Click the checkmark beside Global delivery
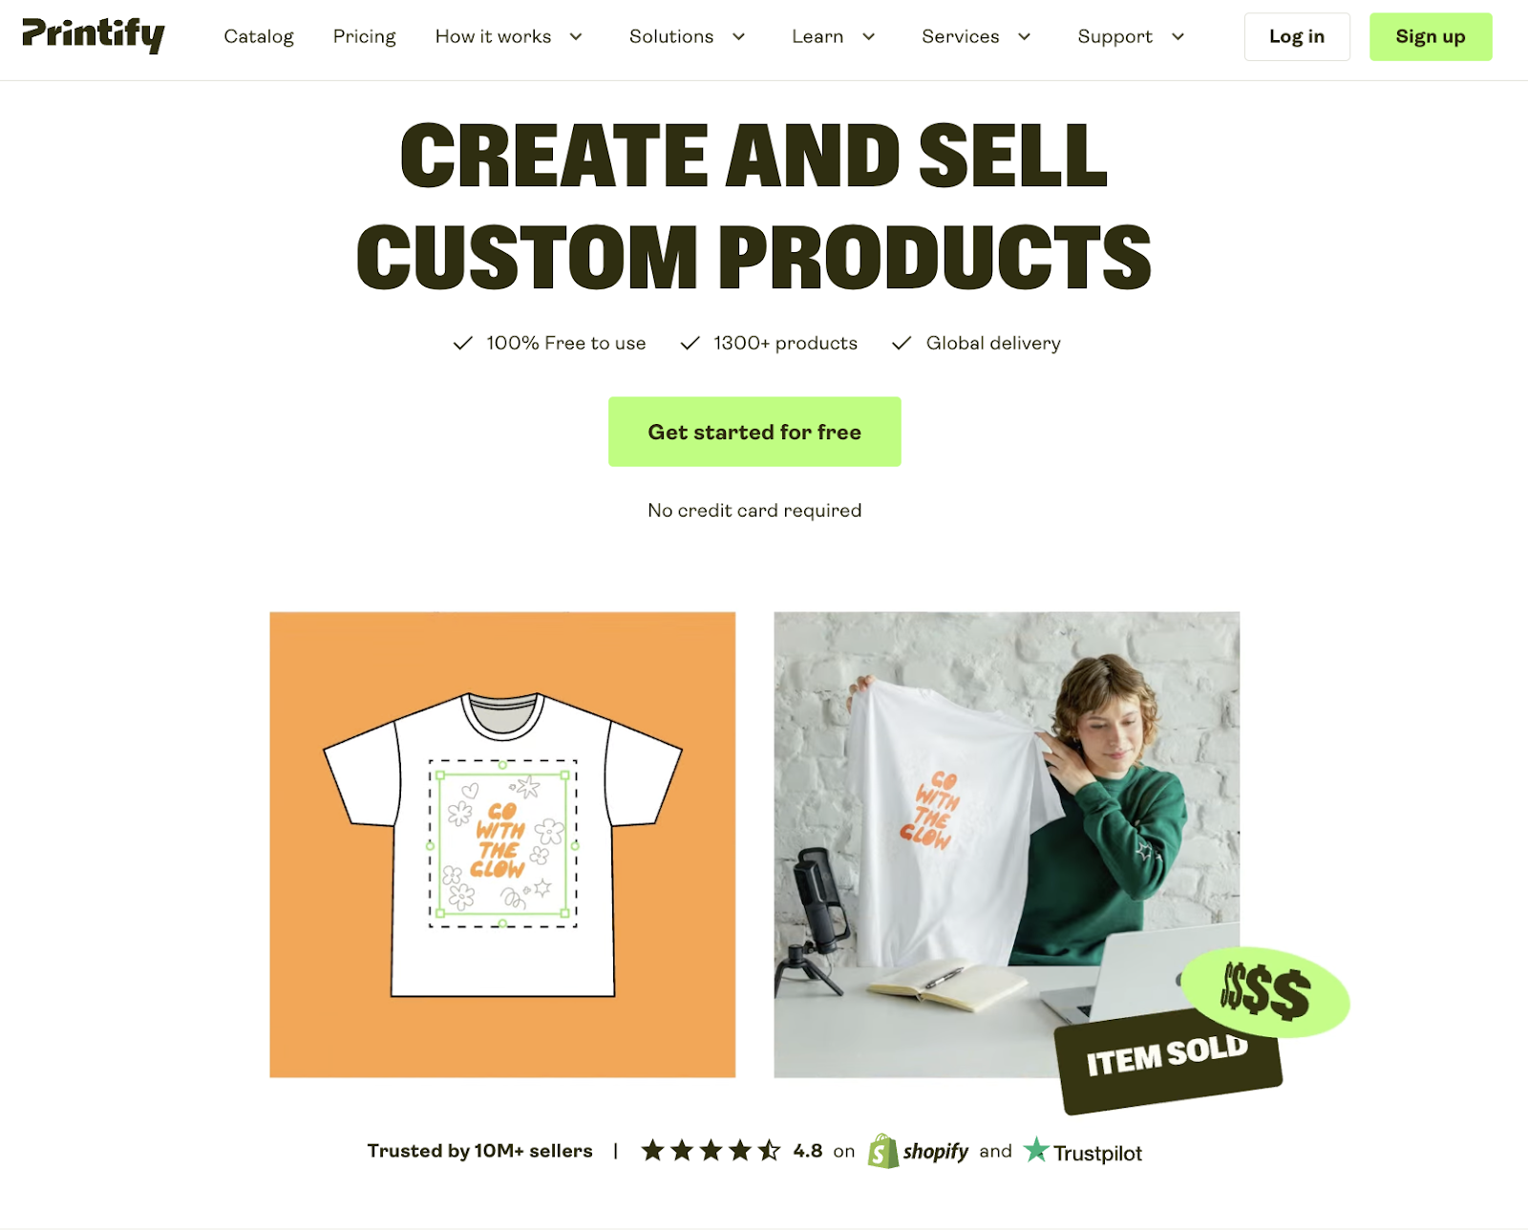1528x1230 pixels. 902,343
